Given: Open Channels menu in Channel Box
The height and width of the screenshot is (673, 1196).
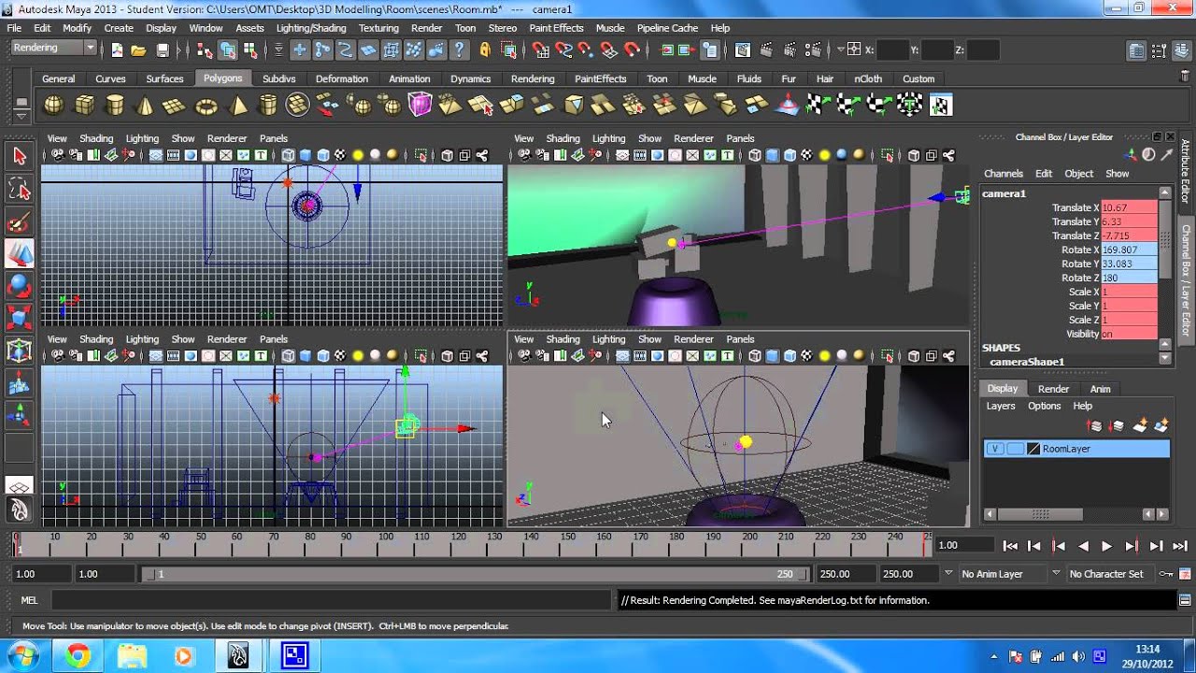Looking at the screenshot, I should [x=1004, y=174].
